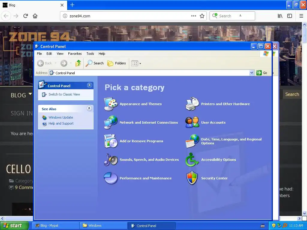Screen dimensions: 307x230
Task: Open Printers and Other Hardware icon
Action: pyautogui.click(x=192, y=104)
